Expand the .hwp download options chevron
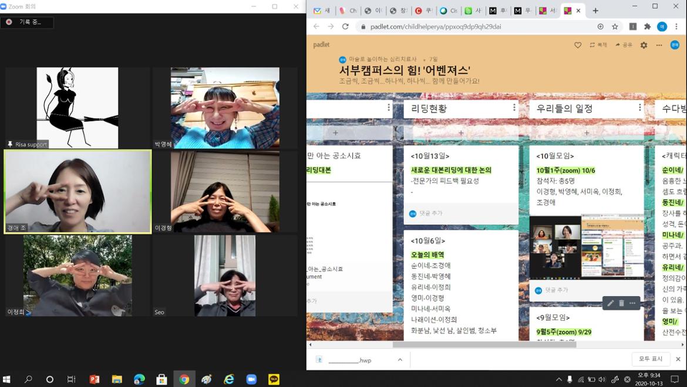The height and width of the screenshot is (387, 687). (x=400, y=359)
